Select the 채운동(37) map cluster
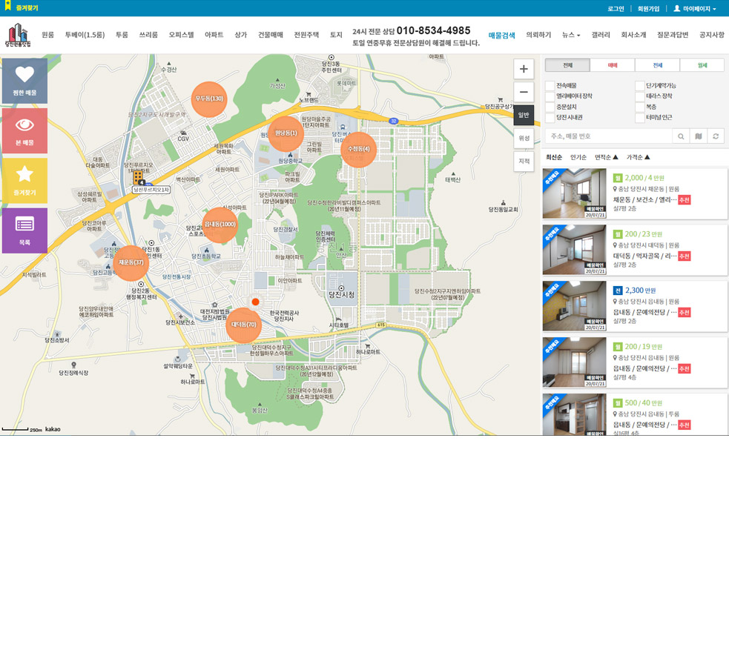 pyautogui.click(x=131, y=262)
